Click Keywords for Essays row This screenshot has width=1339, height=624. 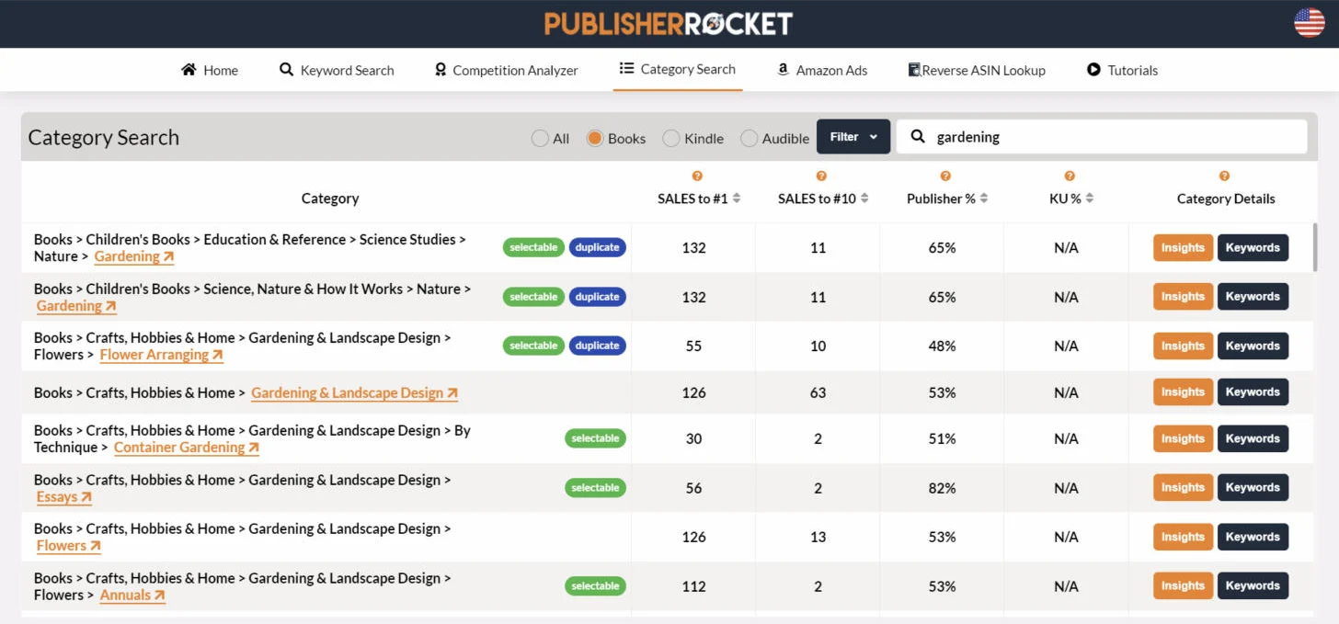click(1253, 488)
